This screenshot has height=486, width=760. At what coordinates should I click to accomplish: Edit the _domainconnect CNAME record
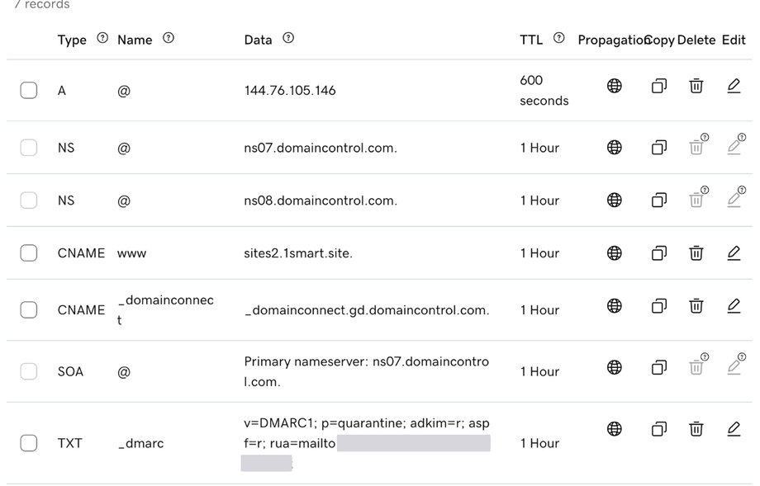pyautogui.click(x=734, y=306)
